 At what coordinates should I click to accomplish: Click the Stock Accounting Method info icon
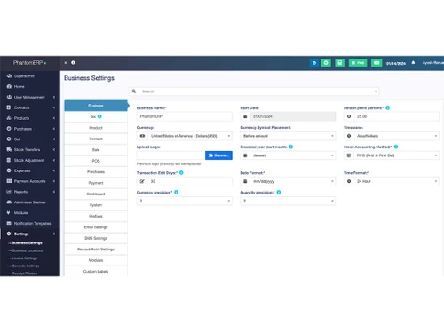pos(396,147)
